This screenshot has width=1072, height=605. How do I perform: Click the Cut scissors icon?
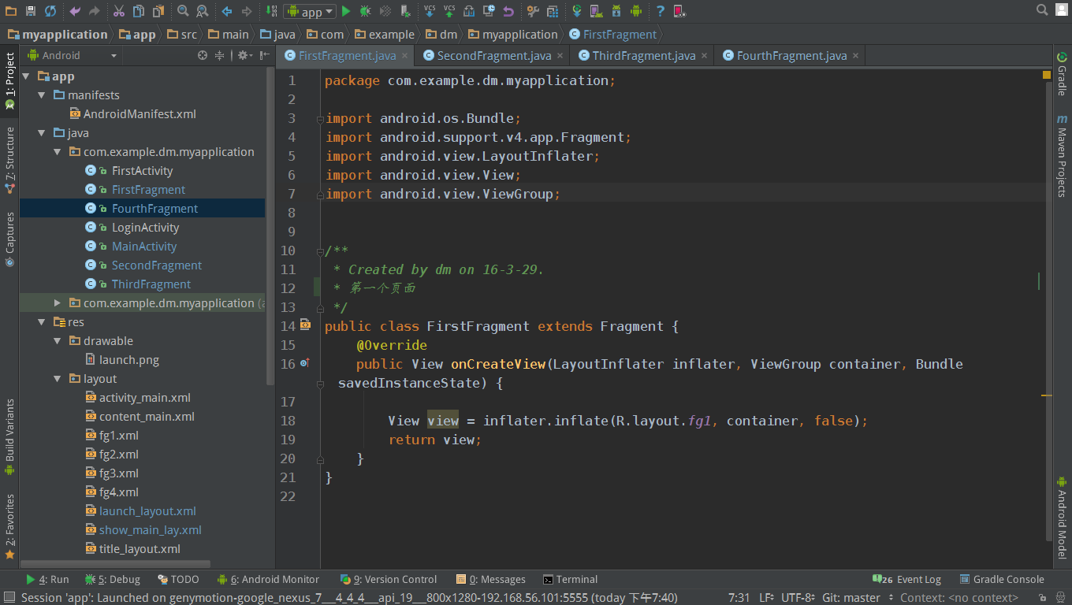(119, 11)
